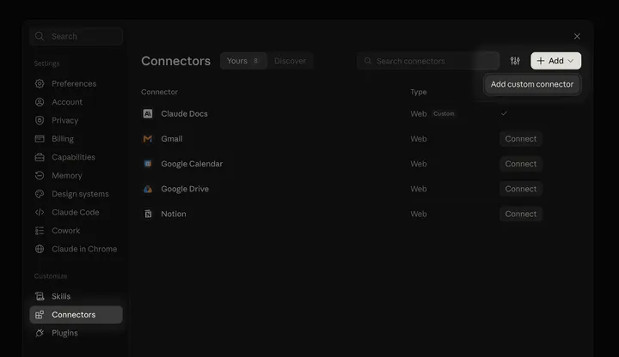
Task: Click the Memory history icon
Action: coord(40,175)
